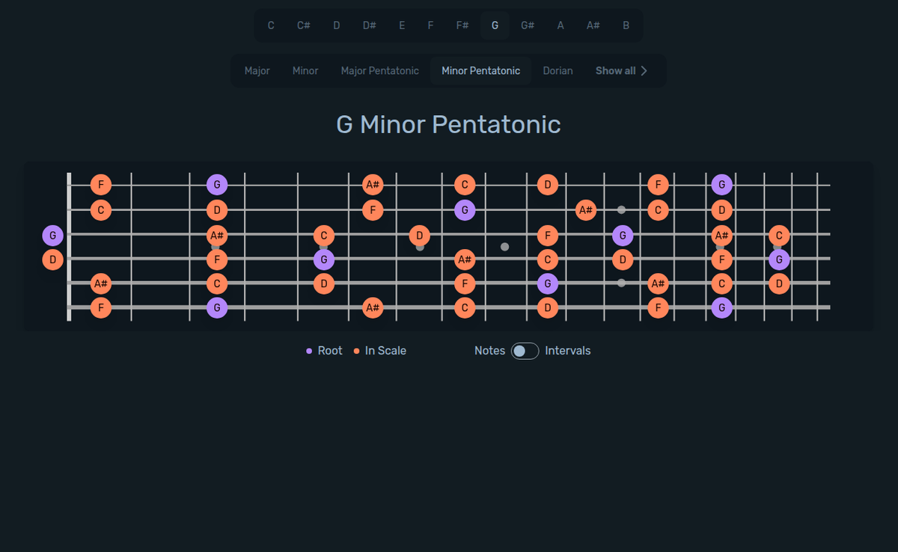Click the A# note on the second string

pos(586,210)
